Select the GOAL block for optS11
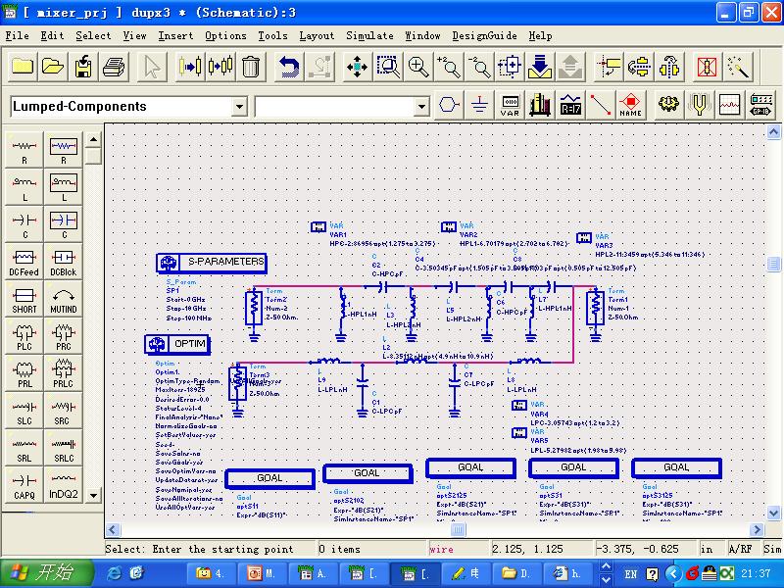The image size is (784, 588). point(269,478)
